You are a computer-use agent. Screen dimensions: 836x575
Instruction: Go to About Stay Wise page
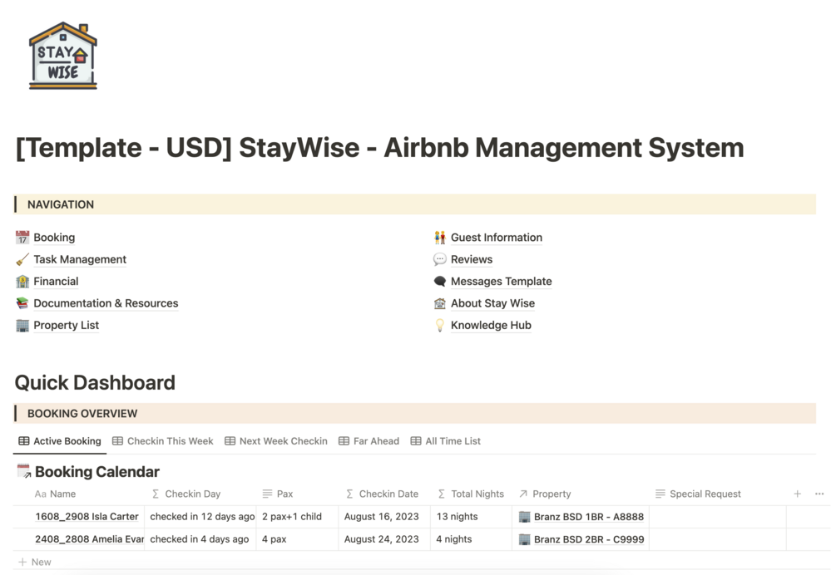(492, 303)
